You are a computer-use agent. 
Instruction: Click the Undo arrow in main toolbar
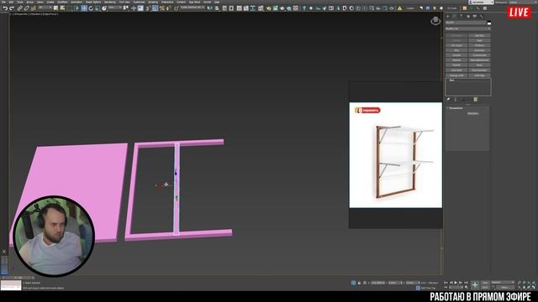5,8
